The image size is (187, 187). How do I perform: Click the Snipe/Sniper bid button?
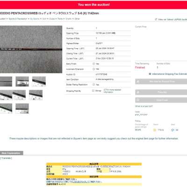161,100
